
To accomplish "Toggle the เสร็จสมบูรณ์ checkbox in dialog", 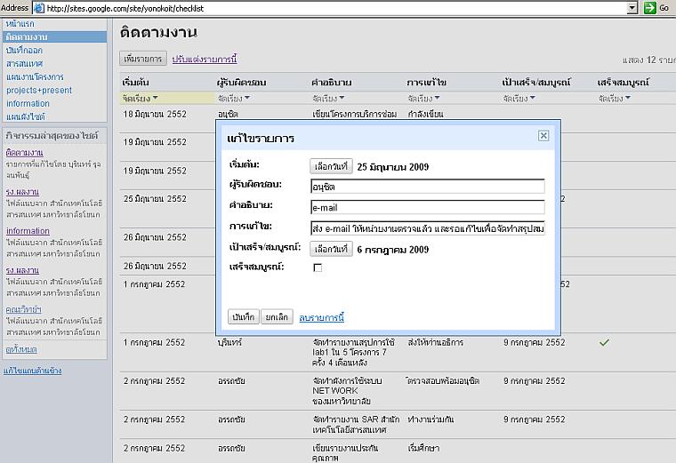I will (318, 267).
